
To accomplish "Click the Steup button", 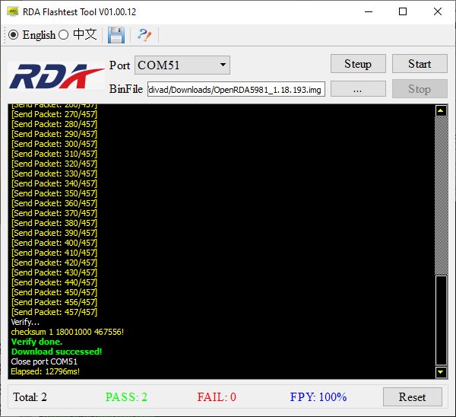I will [x=358, y=64].
